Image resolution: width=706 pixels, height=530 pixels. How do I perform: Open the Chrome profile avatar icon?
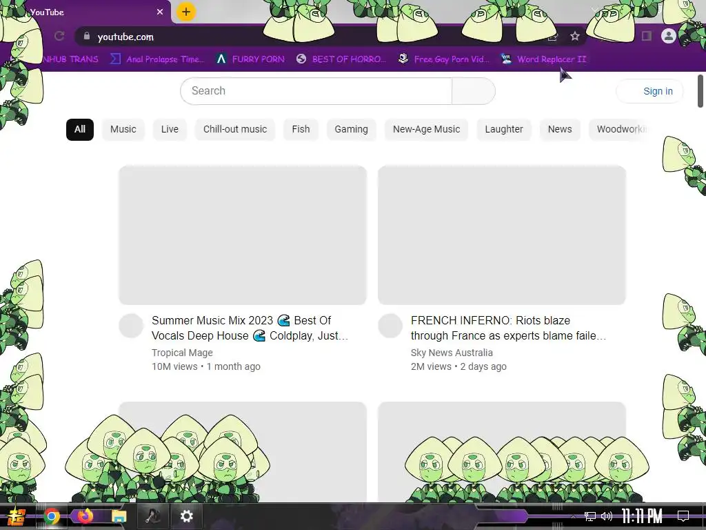pyautogui.click(x=669, y=36)
